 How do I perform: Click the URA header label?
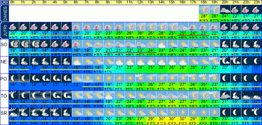click(x=4, y=2)
